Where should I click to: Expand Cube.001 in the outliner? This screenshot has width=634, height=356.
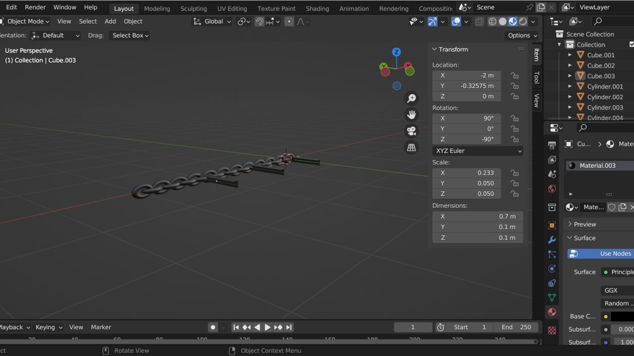[x=570, y=55]
